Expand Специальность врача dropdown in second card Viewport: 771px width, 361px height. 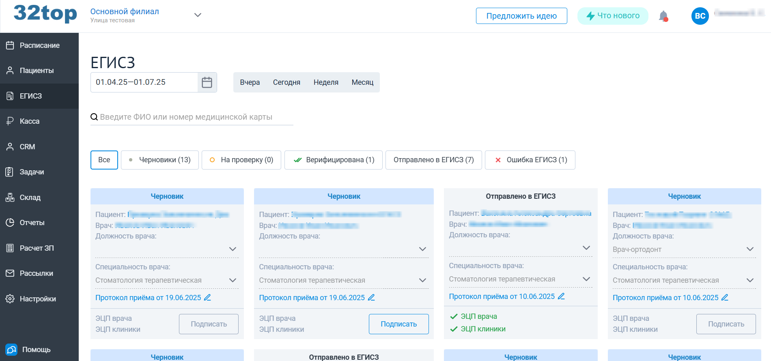422,280
